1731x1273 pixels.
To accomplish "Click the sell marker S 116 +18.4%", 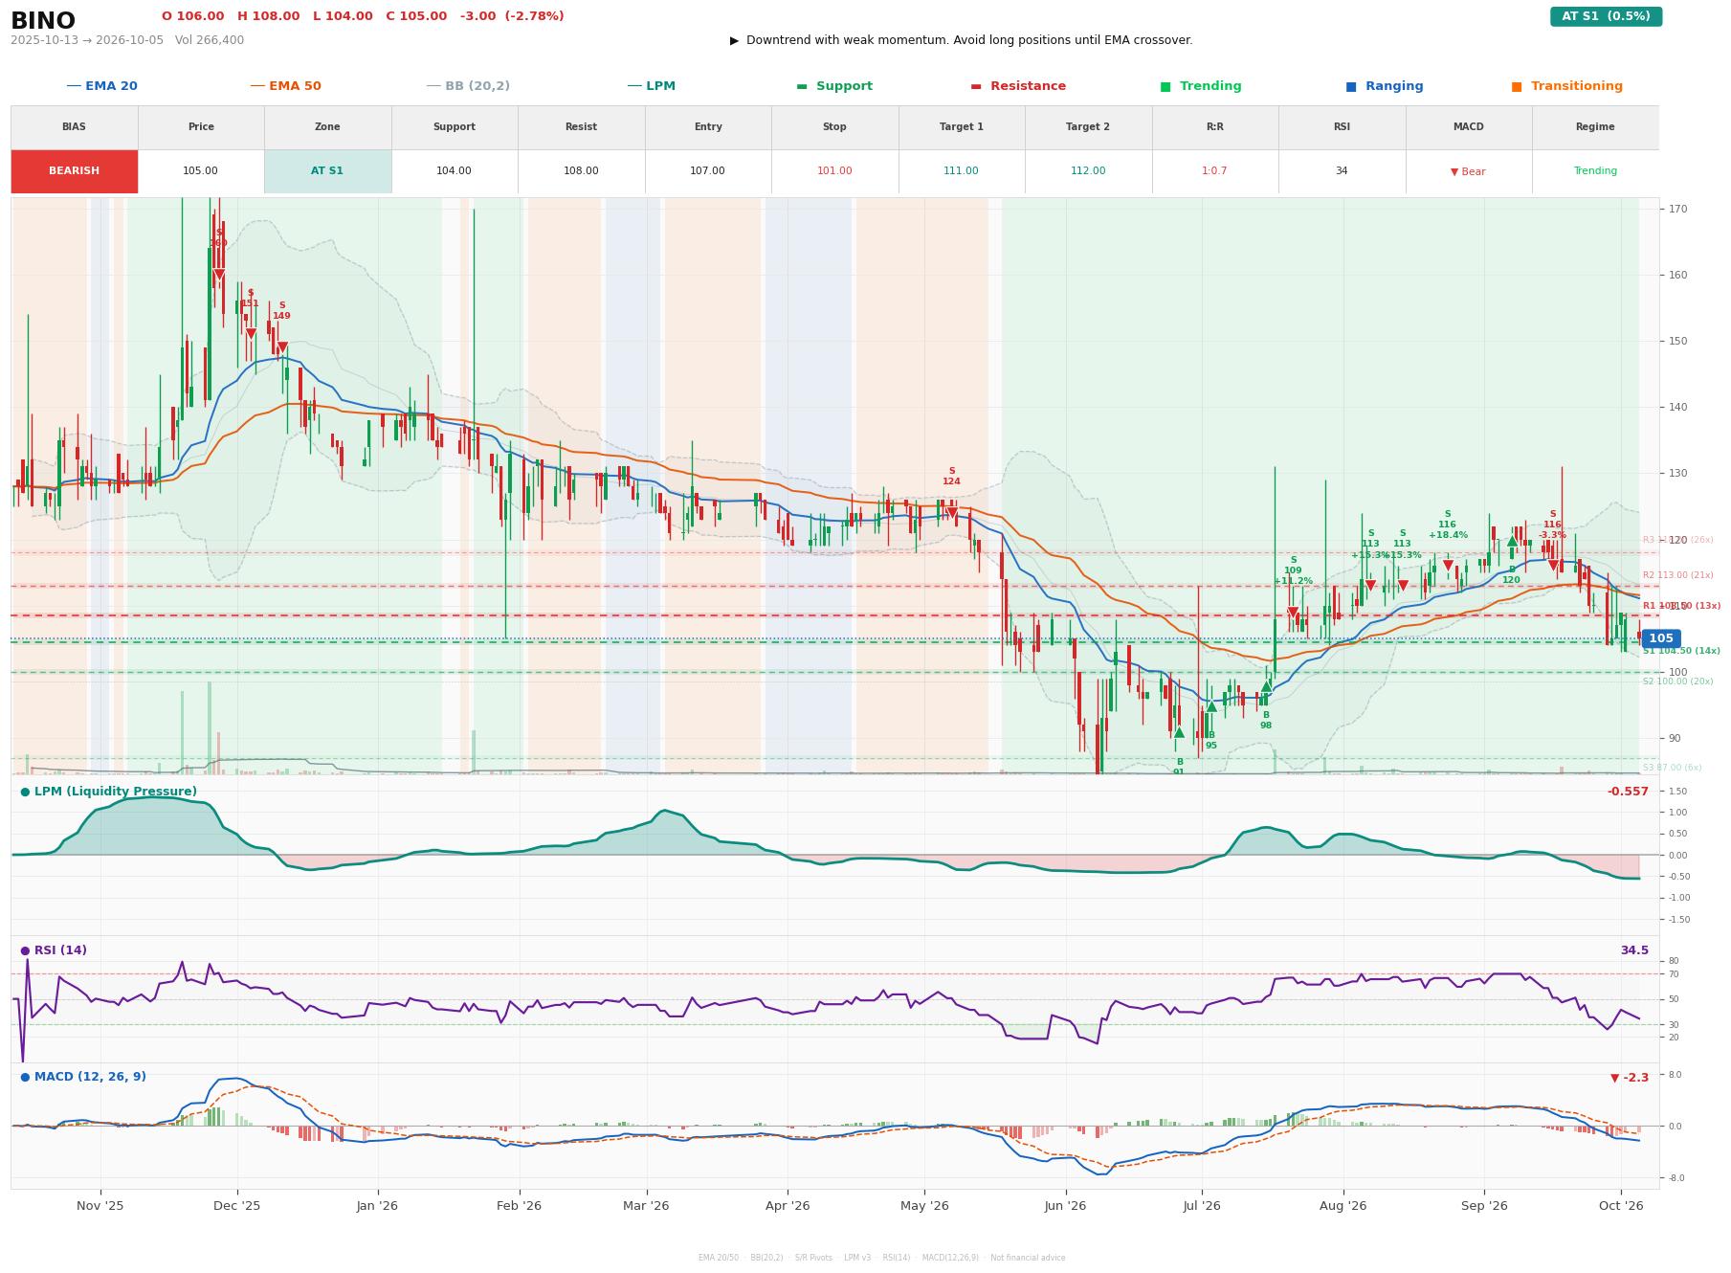I will click(1448, 566).
